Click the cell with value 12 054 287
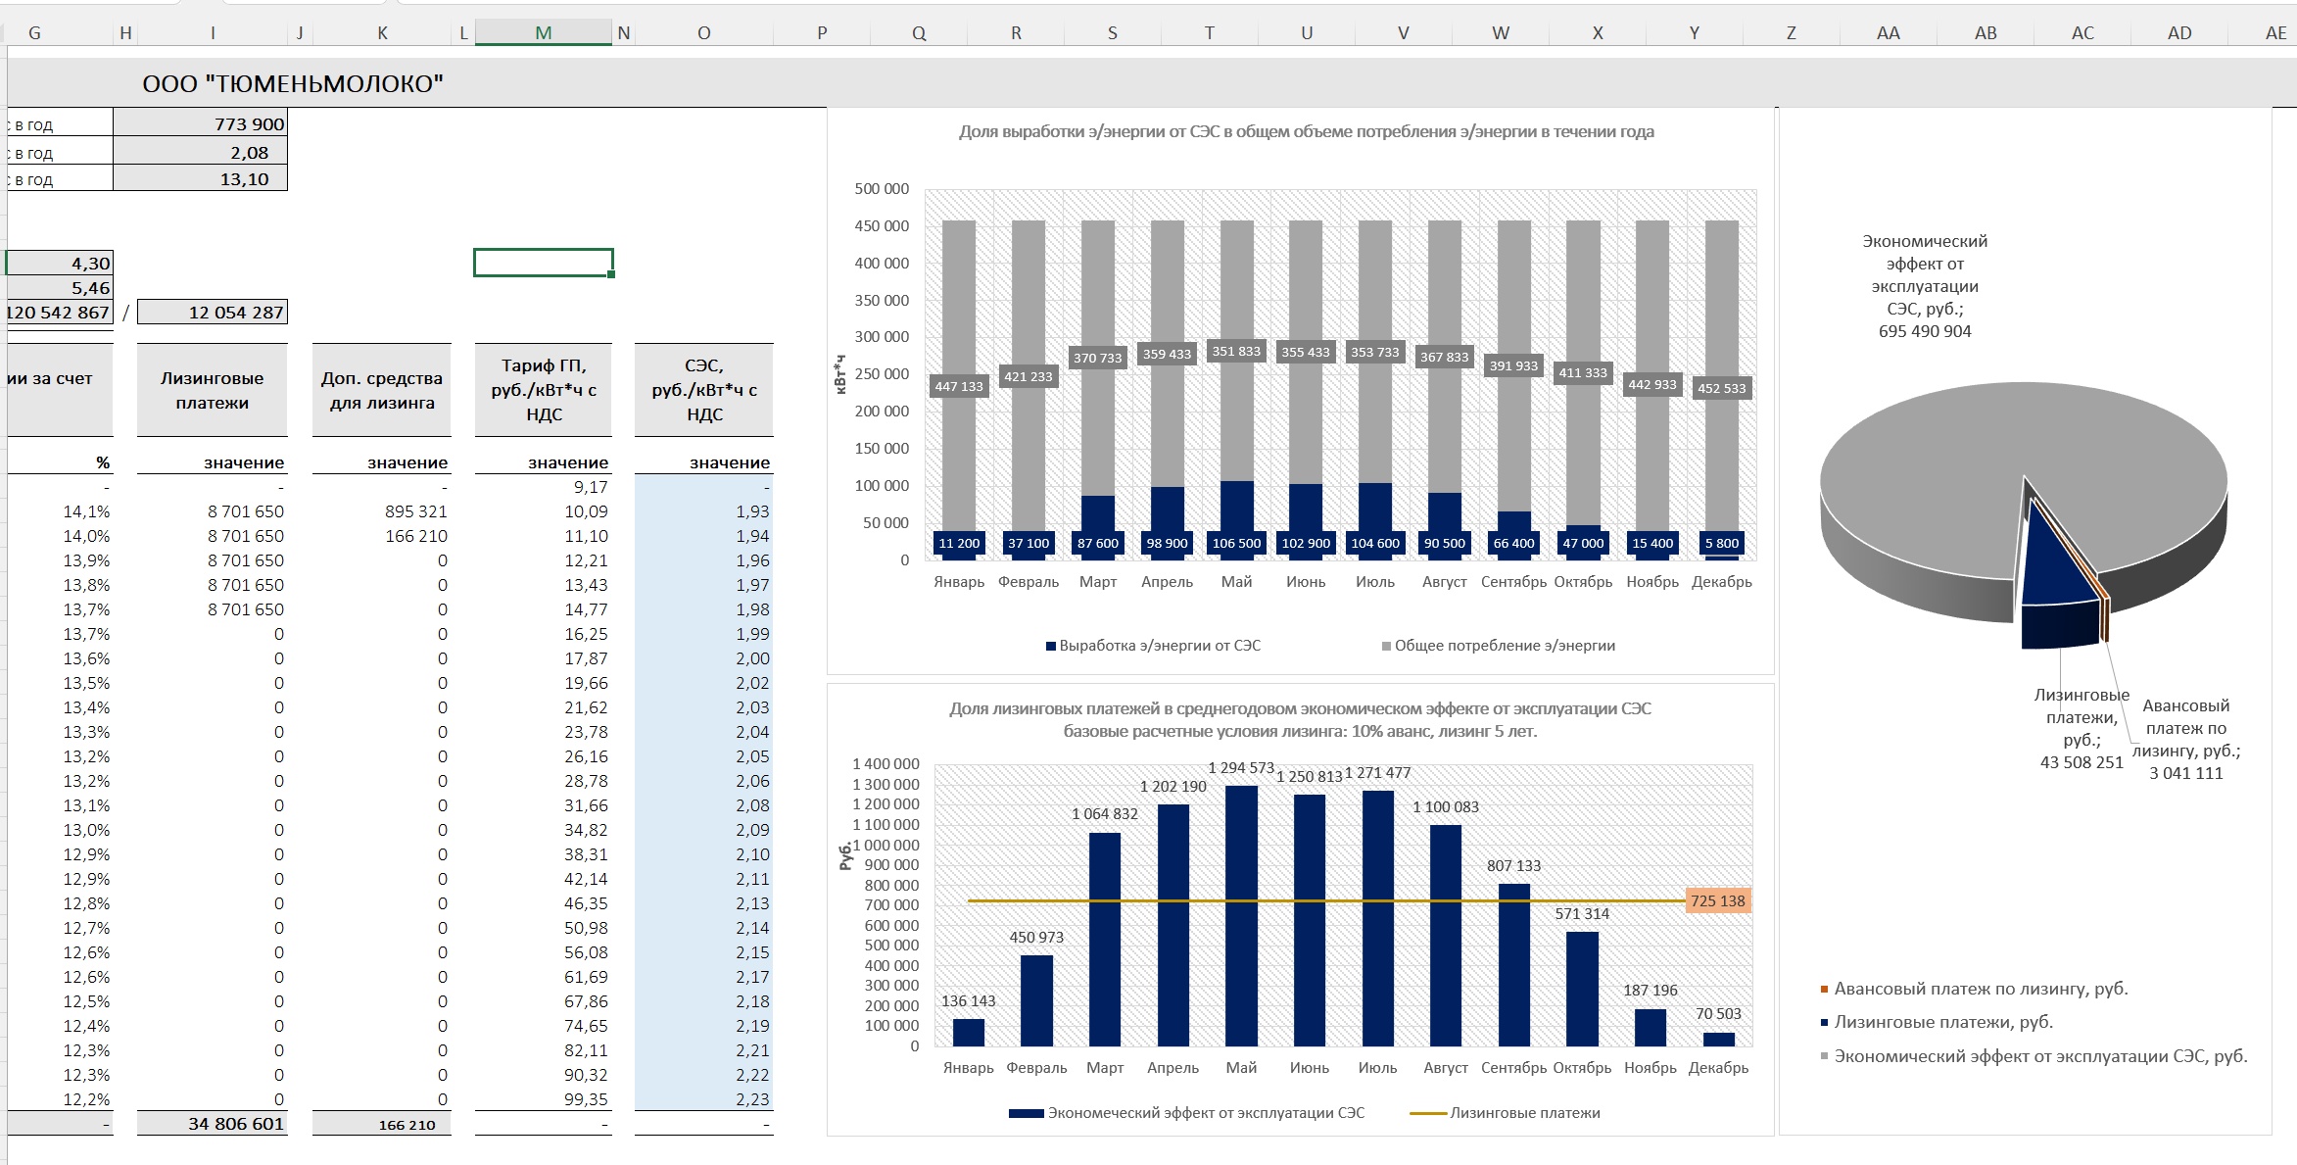Viewport: 2297px width, 1165px height. pyautogui.click(x=213, y=313)
